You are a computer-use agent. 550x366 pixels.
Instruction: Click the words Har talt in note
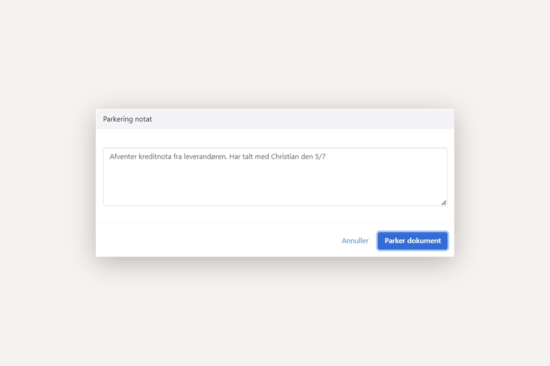pyautogui.click(x=241, y=157)
